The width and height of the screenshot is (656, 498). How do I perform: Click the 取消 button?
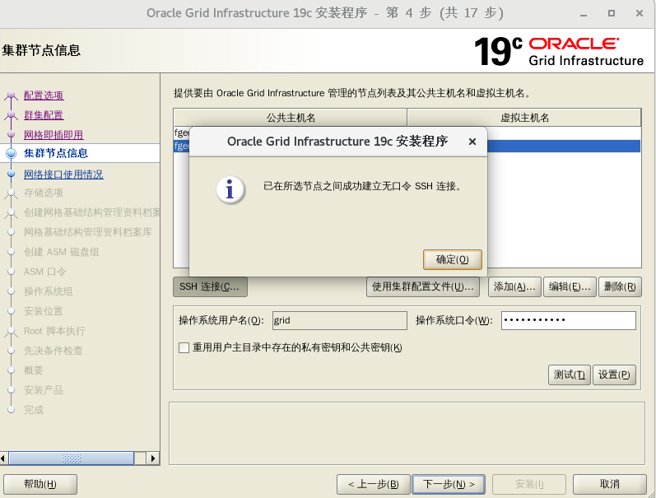pos(609,484)
